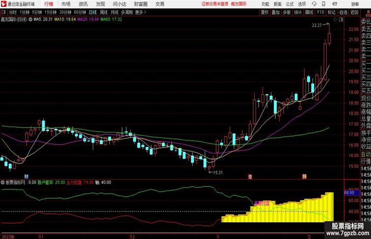The width and height of the screenshot is (371, 239).
Task: Open the 资讯 tab
Action: coord(83,4)
